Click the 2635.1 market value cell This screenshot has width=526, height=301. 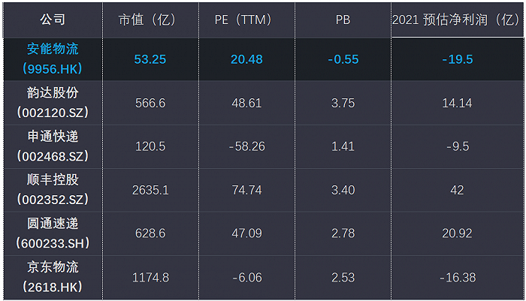pyautogui.click(x=150, y=190)
